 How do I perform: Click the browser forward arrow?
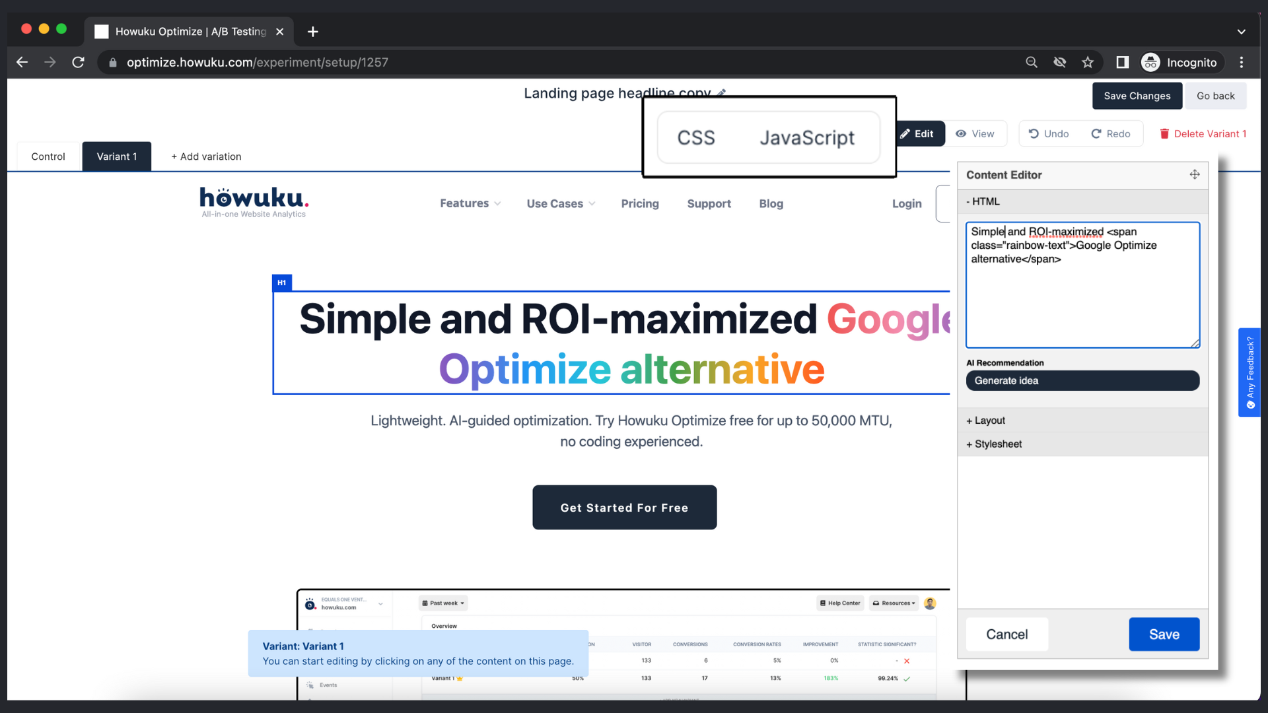tap(50, 62)
